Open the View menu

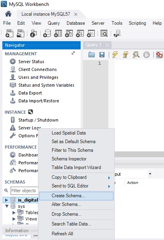[x=36, y=23]
